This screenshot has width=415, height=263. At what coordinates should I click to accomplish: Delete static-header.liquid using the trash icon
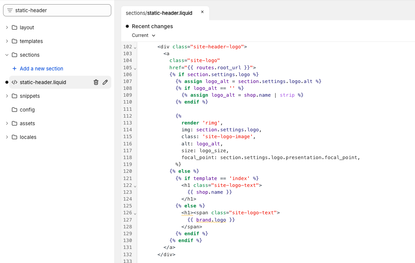[x=96, y=82]
